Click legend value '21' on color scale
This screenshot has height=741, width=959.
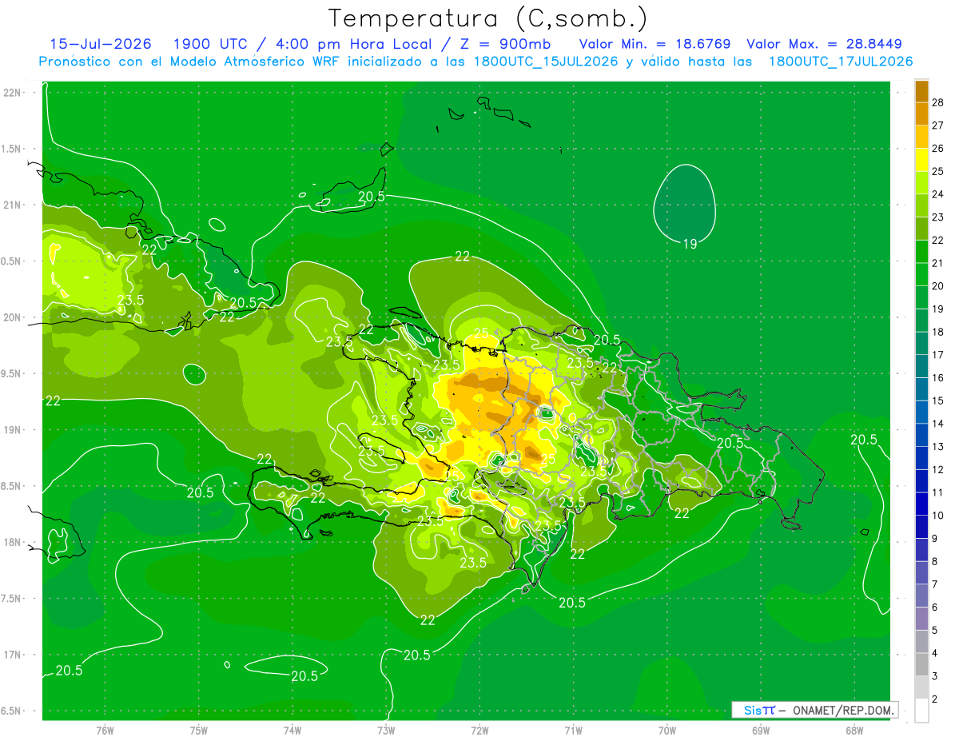[x=938, y=263]
